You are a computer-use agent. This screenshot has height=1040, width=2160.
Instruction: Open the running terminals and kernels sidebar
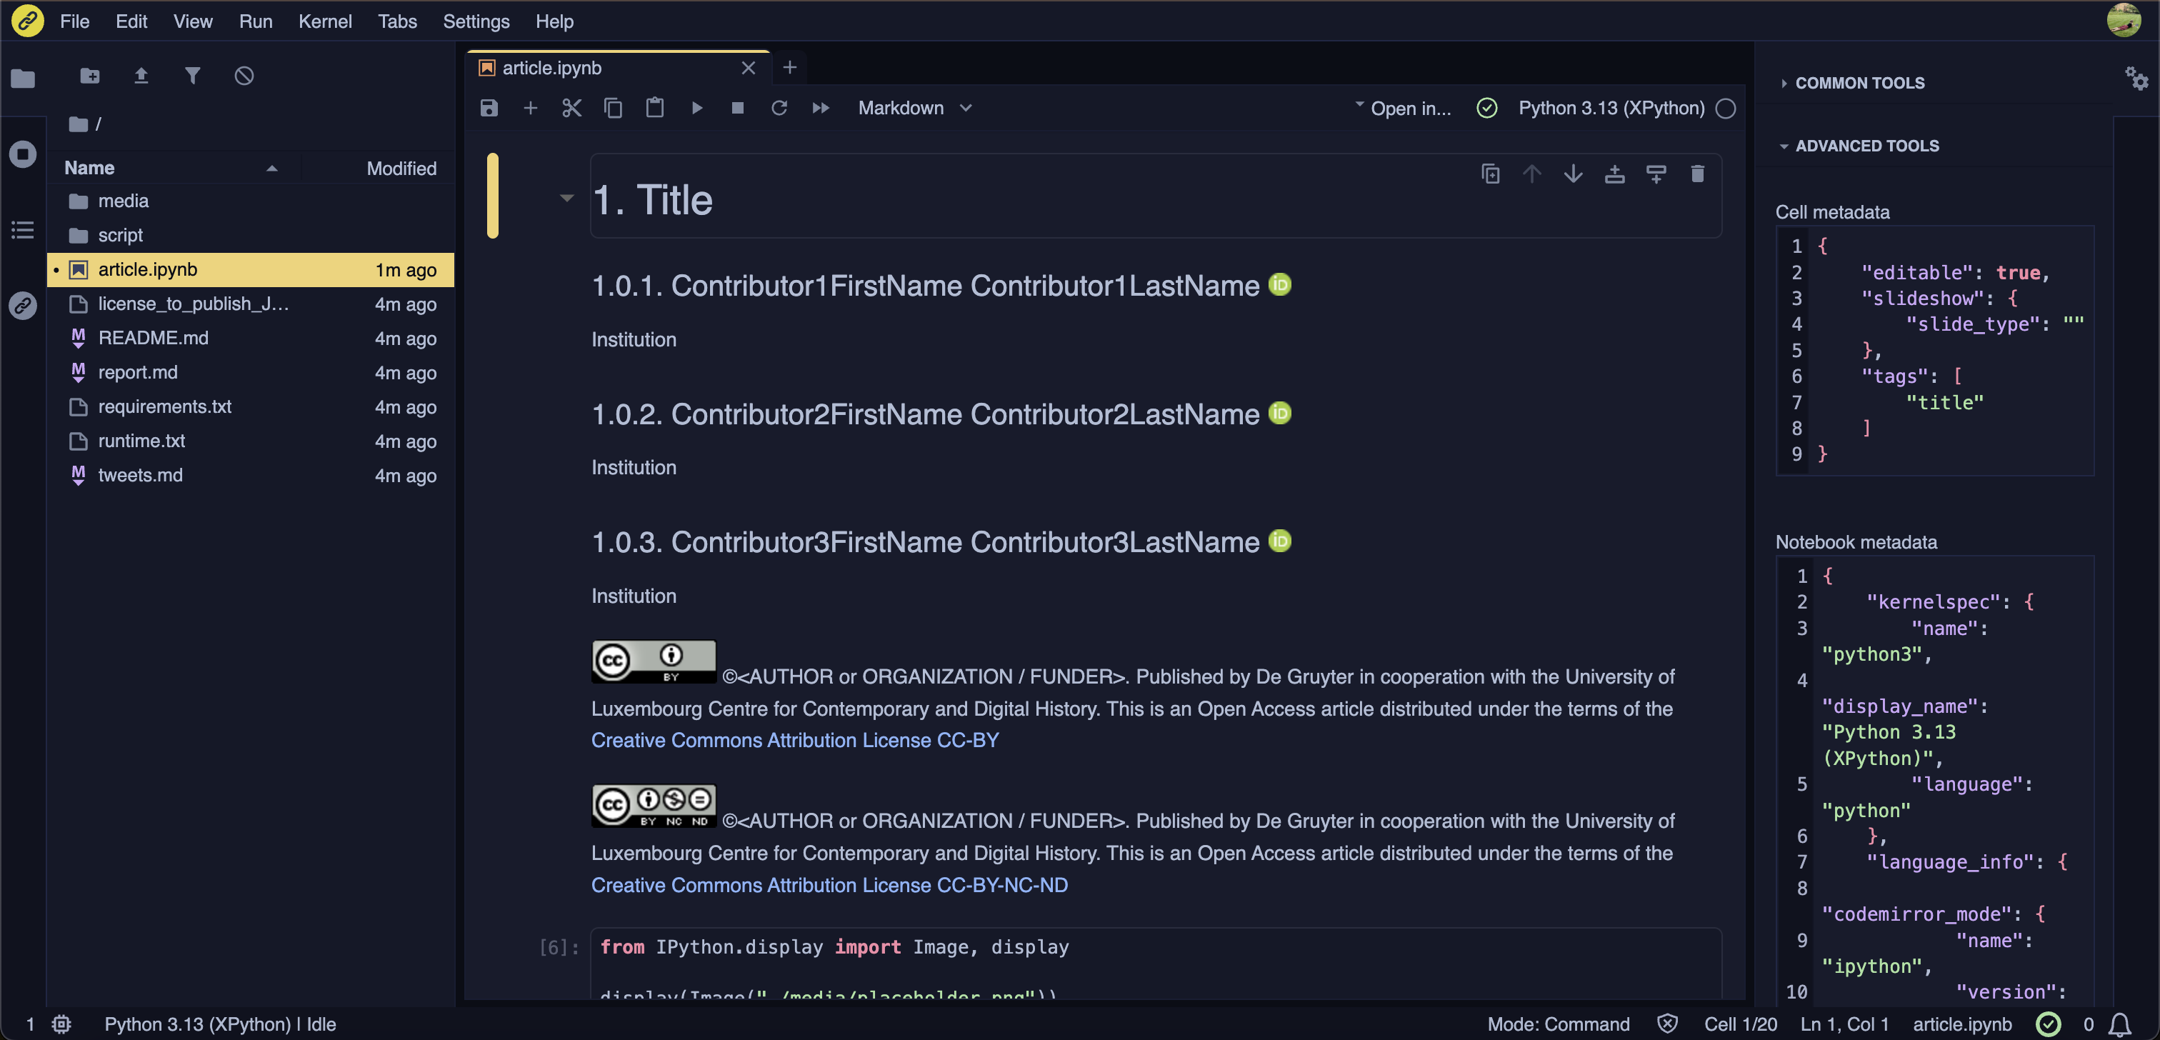(23, 154)
